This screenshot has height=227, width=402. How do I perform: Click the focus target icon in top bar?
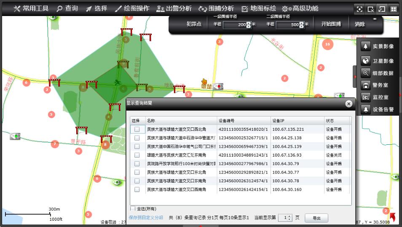[x=359, y=9]
